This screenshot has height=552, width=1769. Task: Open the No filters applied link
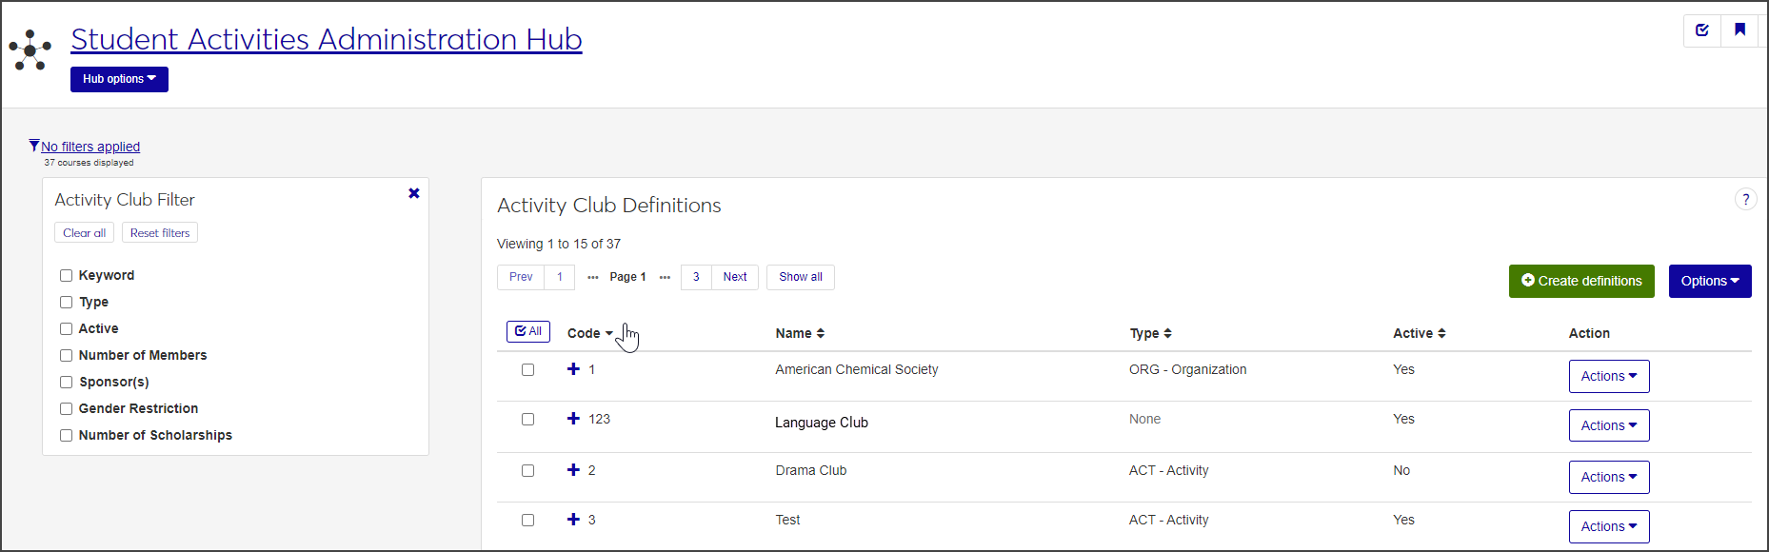(x=90, y=147)
